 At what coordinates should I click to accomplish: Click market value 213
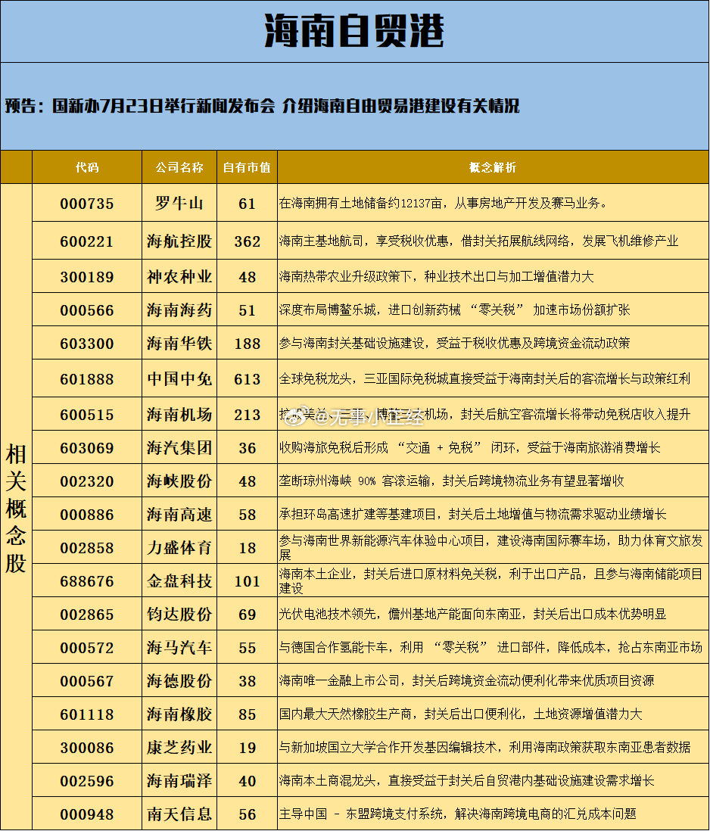click(x=247, y=415)
